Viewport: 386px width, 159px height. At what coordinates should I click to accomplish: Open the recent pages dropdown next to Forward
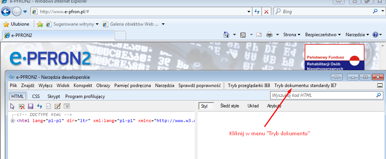coord(25,12)
